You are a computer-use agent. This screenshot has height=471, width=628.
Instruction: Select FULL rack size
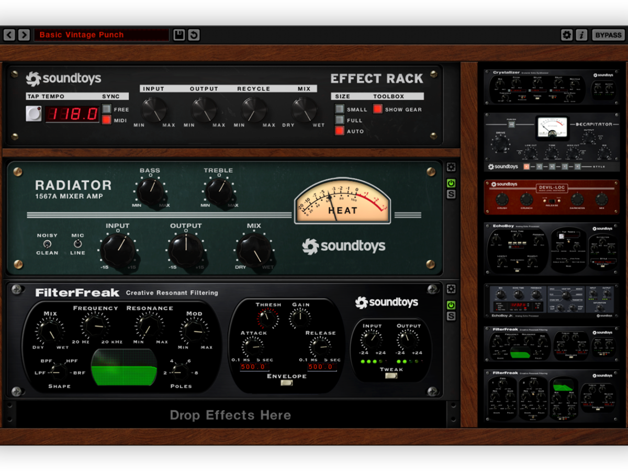[x=340, y=120]
